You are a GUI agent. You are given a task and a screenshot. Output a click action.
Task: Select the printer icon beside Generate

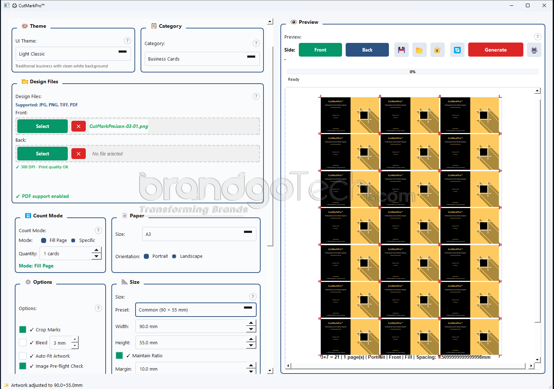click(x=534, y=50)
